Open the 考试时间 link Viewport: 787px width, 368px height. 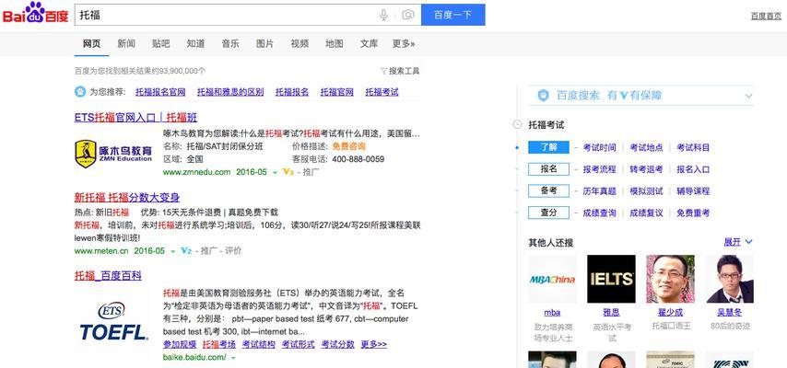[x=599, y=148]
